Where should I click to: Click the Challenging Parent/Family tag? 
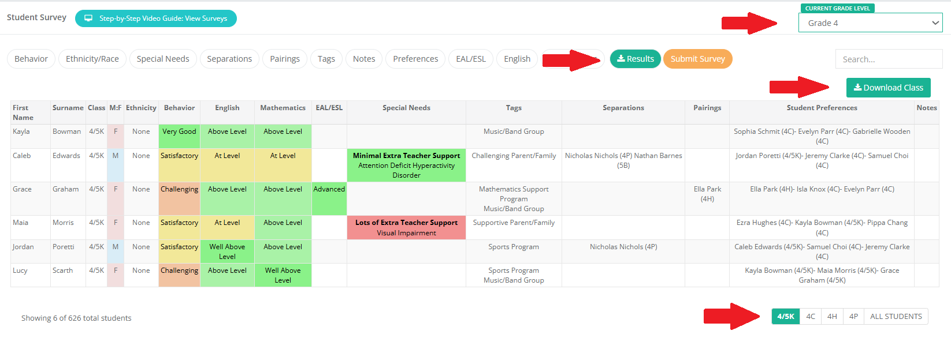pos(514,156)
